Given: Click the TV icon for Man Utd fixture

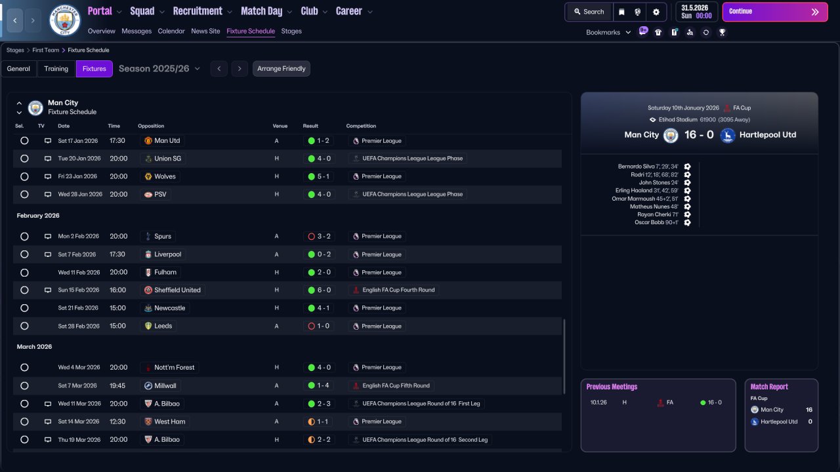Looking at the screenshot, I should pos(48,141).
